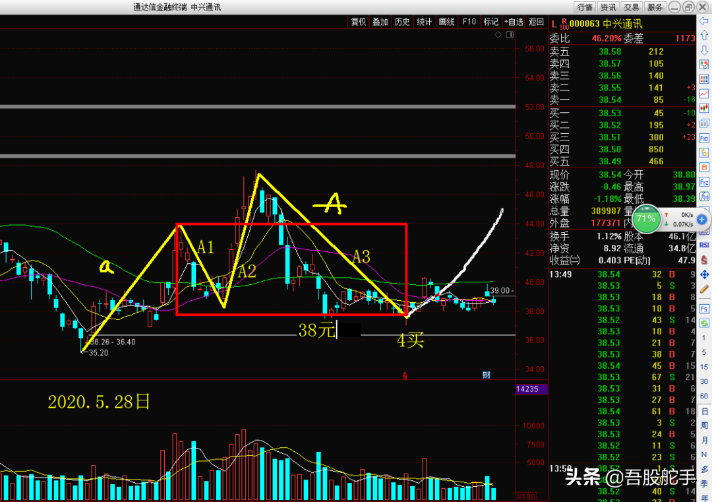This screenshot has width=712, height=502.
Task: Click the 买一 price 38.53
Action: (609, 113)
